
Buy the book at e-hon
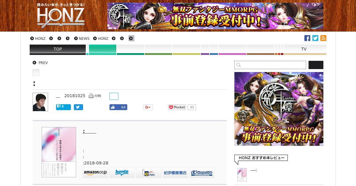149,173
